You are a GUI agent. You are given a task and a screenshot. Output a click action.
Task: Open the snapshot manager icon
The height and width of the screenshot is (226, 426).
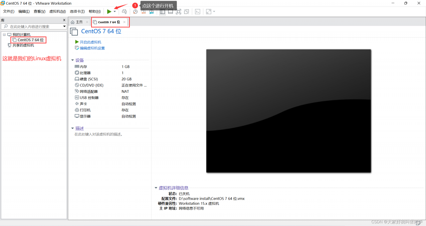coord(151,12)
